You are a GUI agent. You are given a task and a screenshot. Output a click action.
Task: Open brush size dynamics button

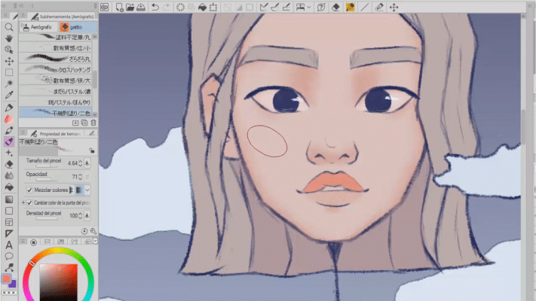87,163
